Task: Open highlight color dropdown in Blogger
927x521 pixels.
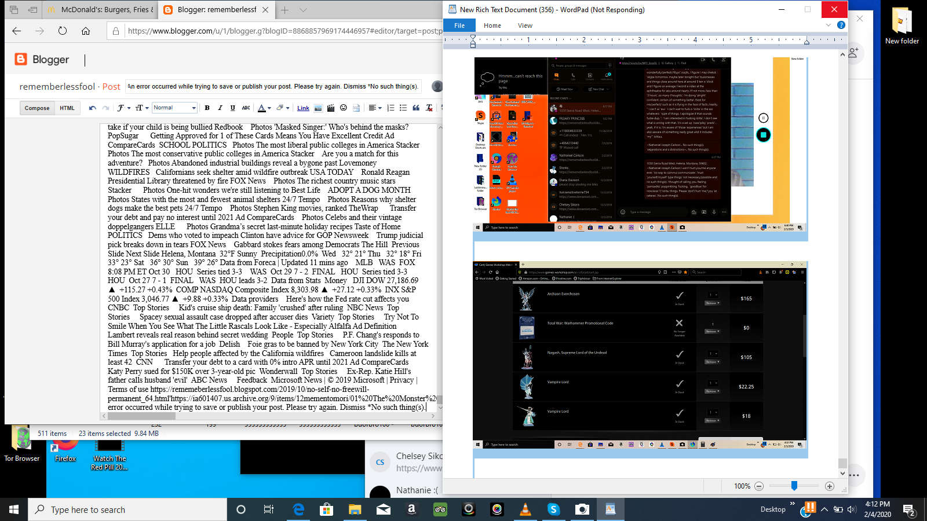Action: pos(283,108)
